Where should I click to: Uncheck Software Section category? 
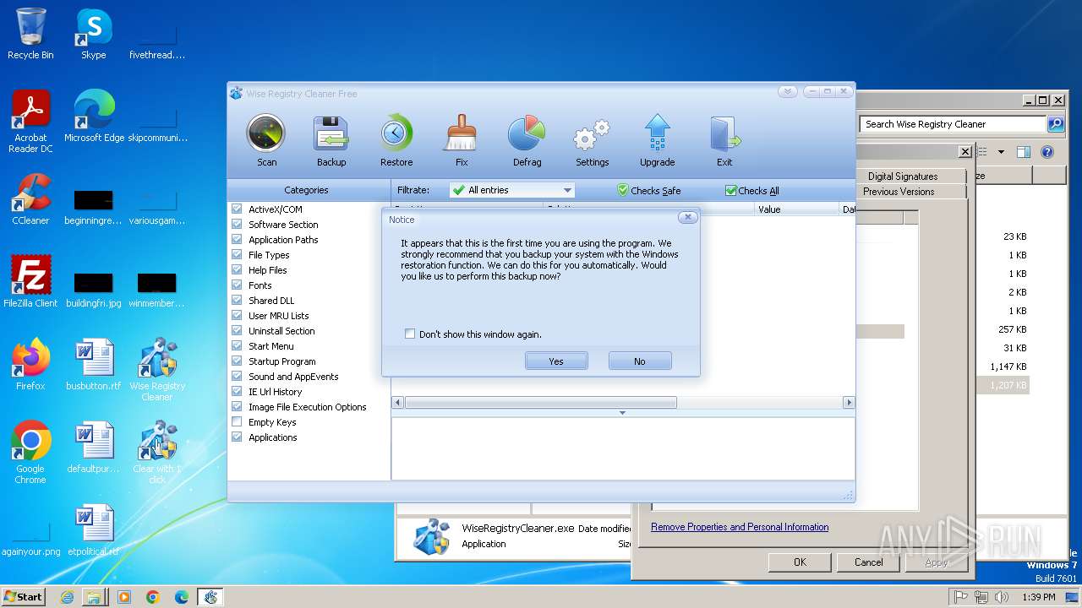237,225
